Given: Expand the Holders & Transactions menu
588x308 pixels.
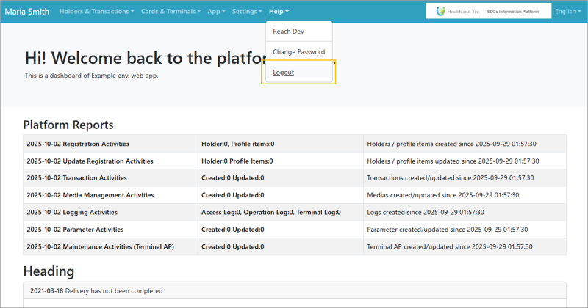Looking at the screenshot, I should (96, 12).
